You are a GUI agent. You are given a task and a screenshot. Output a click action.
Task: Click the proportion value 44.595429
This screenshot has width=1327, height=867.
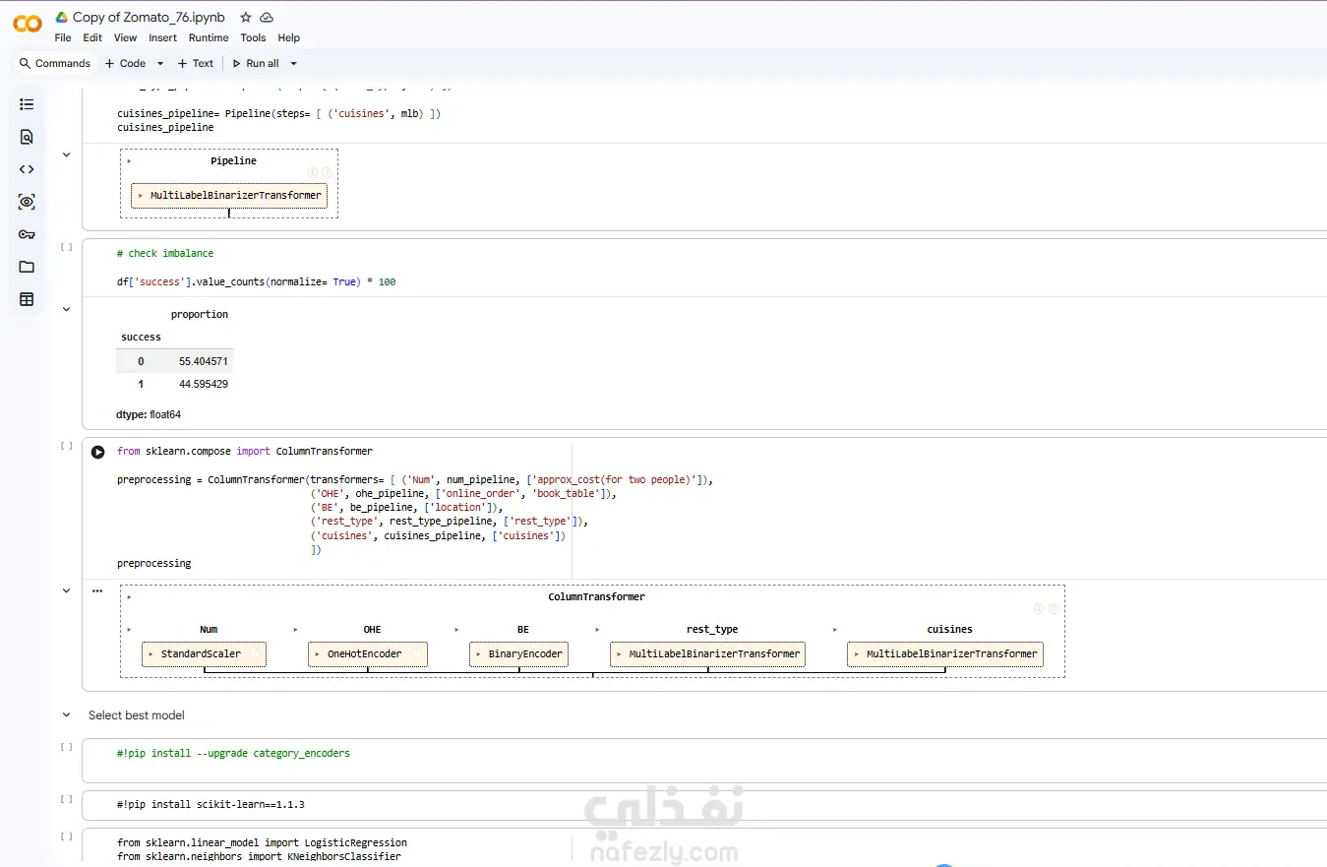(204, 384)
